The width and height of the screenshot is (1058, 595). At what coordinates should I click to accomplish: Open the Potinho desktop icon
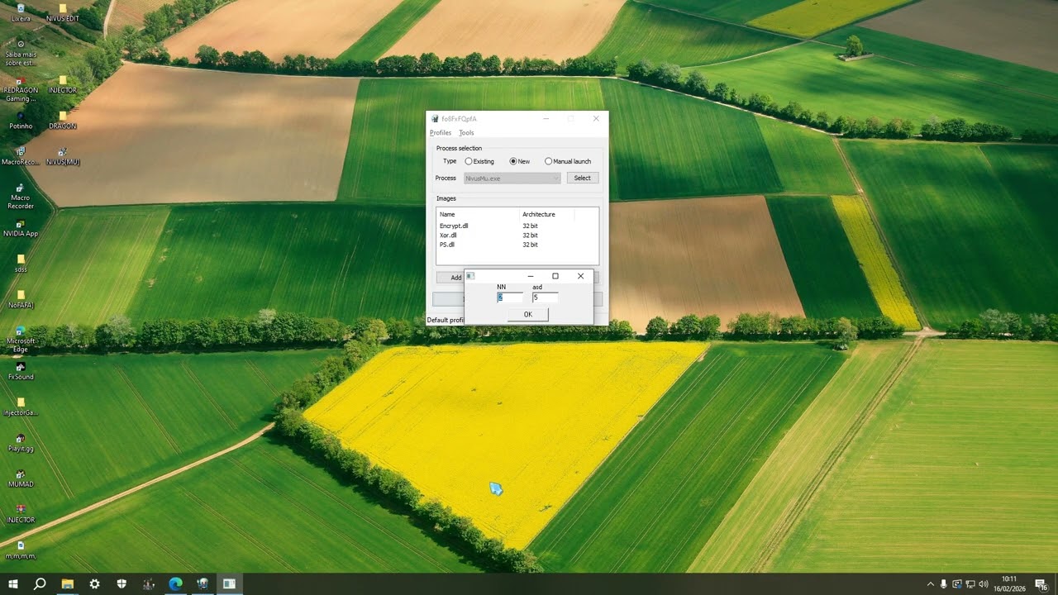coord(21,120)
